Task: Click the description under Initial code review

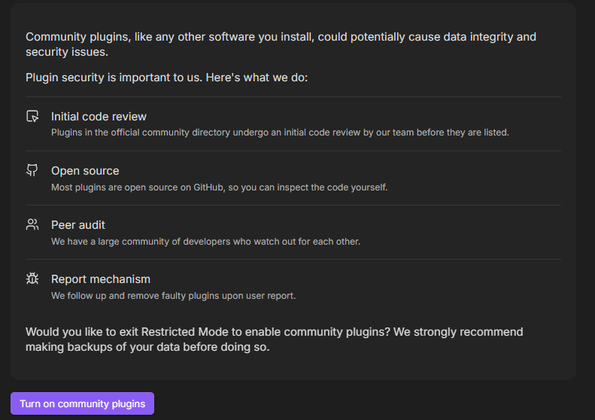Action: point(280,132)
